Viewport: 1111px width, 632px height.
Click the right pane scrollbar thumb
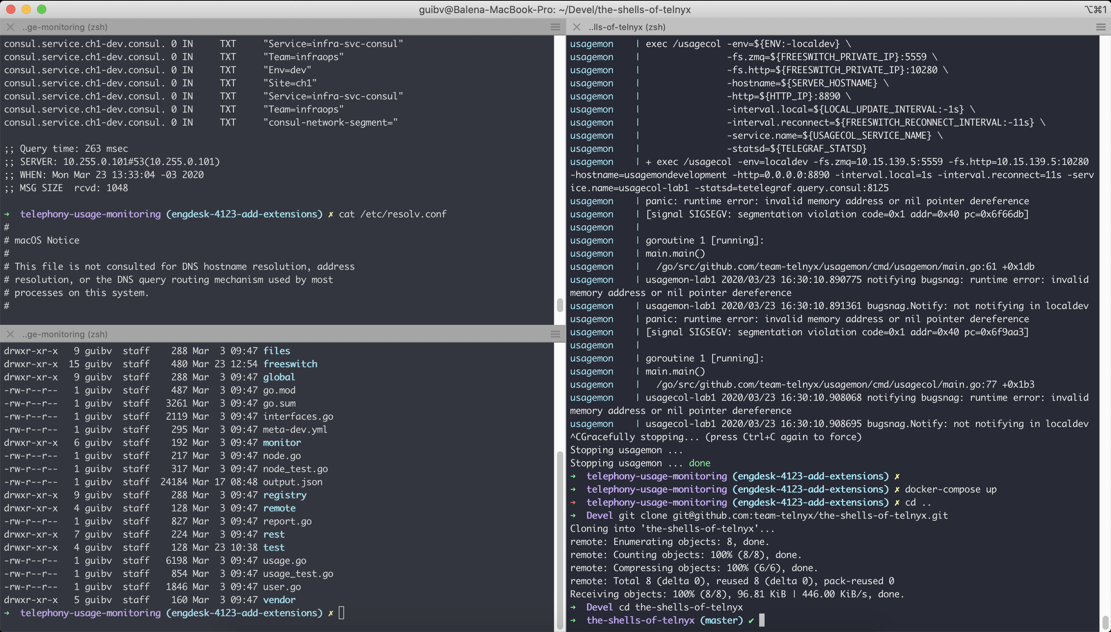tap(1105, 622)
